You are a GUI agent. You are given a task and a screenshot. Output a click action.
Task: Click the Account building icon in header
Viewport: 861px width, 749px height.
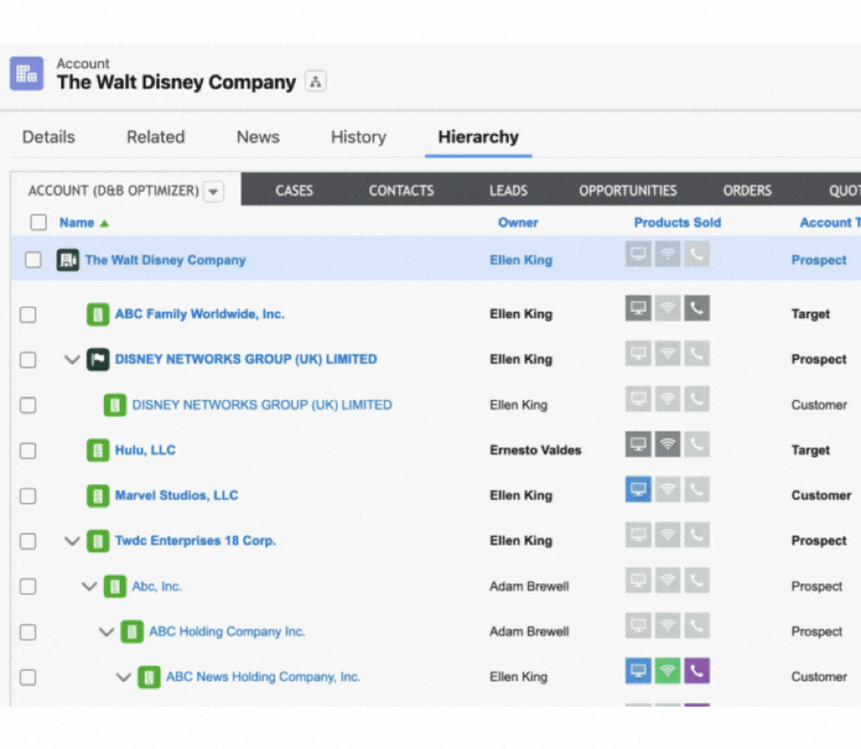(x=27, y=74)
